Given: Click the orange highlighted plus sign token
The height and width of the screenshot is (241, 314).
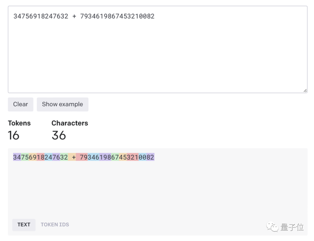Looking at the screenshot, I should coord(74,157).
